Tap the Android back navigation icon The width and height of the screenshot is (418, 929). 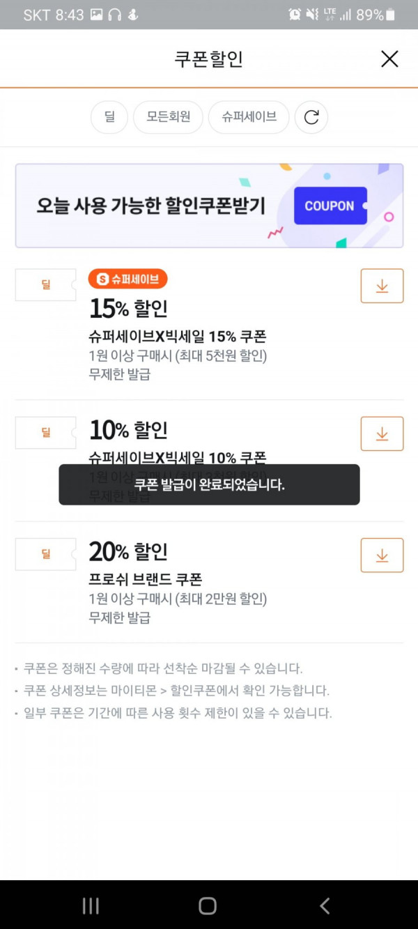point(325,905)
